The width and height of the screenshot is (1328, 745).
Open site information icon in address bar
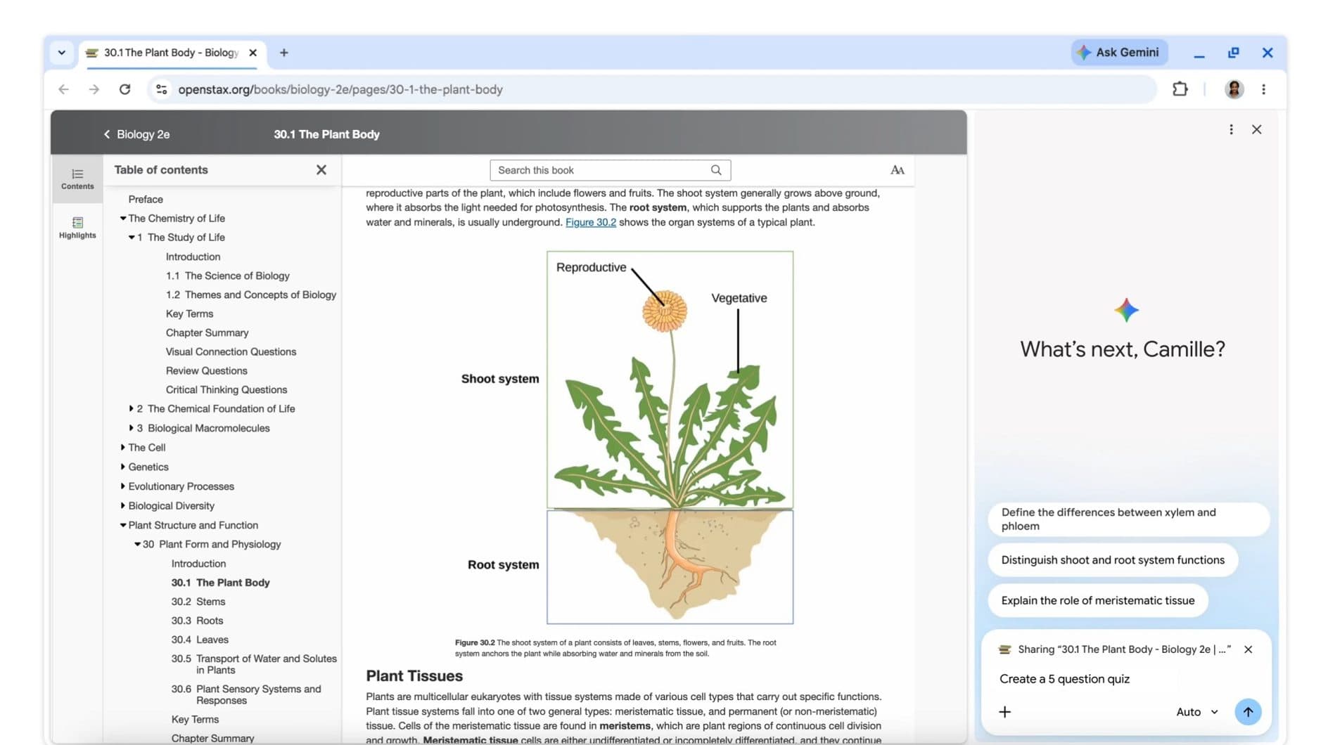[x=162, y=89]
